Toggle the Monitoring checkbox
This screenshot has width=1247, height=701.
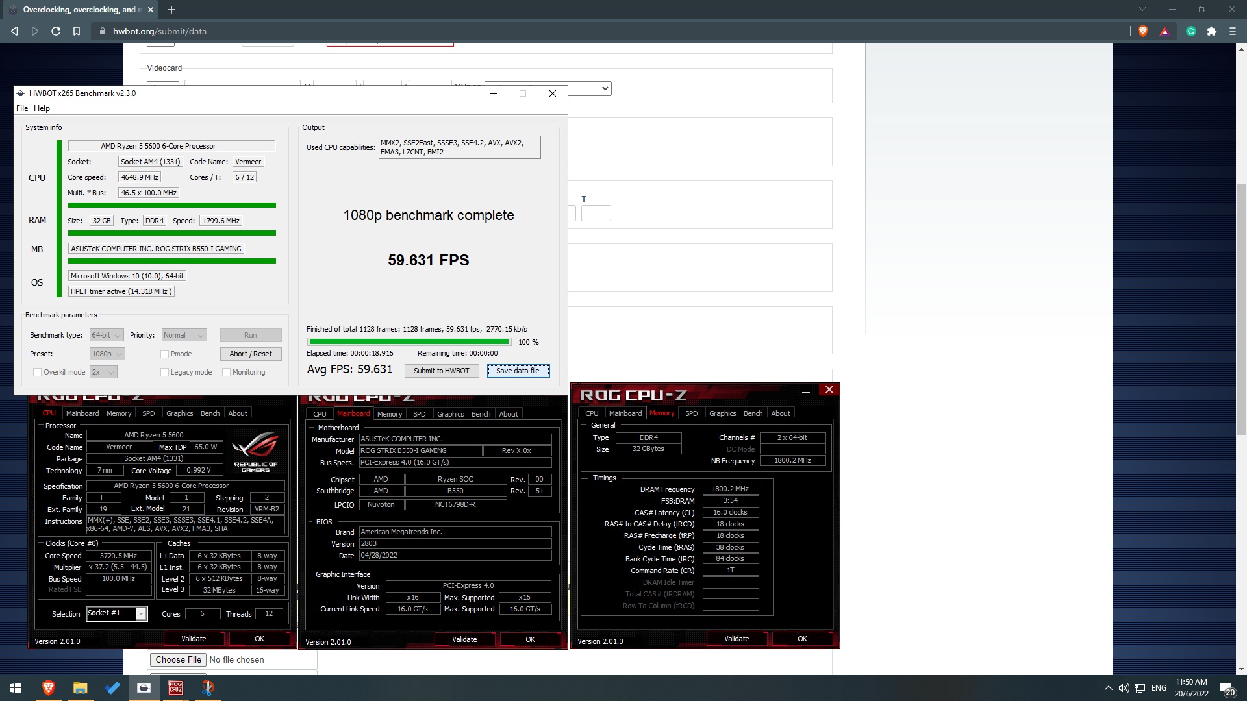pyautogui.click(x=227, y=373)
